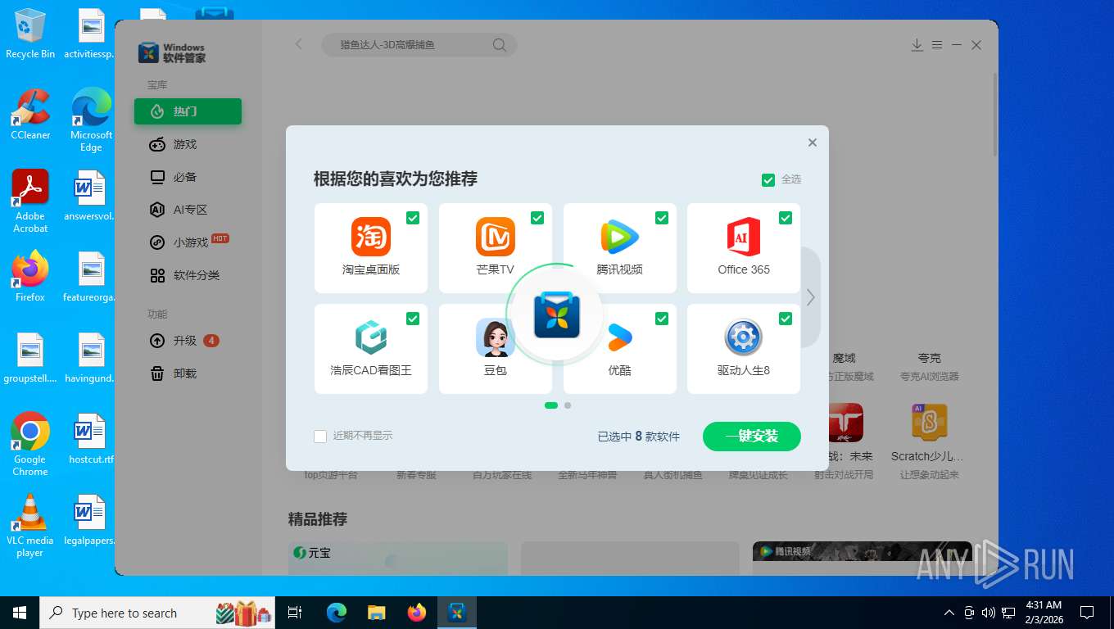1114x629 pixels.
Task: Toggle the 全选 select-all checkbox
Action: [768, 179]
